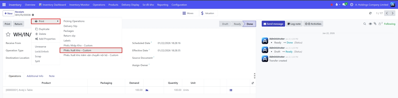Screen dimensions: 398x98
Task: Open the apps grid home menu
Action: [4, 5]
